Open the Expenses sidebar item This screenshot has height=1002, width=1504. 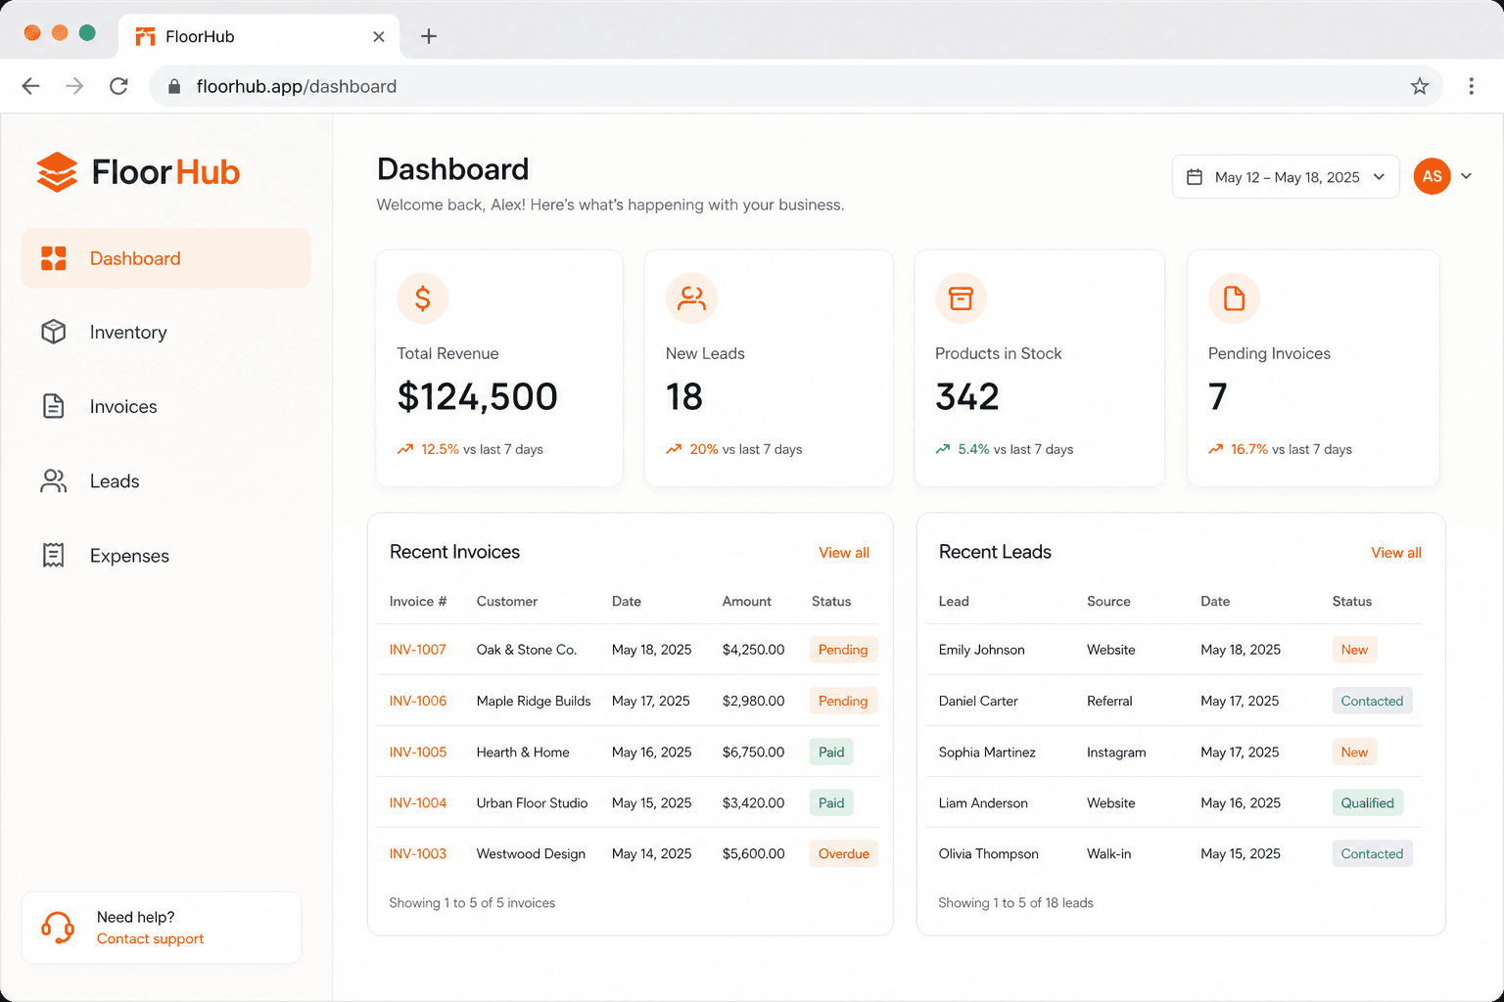pos(166,555)
